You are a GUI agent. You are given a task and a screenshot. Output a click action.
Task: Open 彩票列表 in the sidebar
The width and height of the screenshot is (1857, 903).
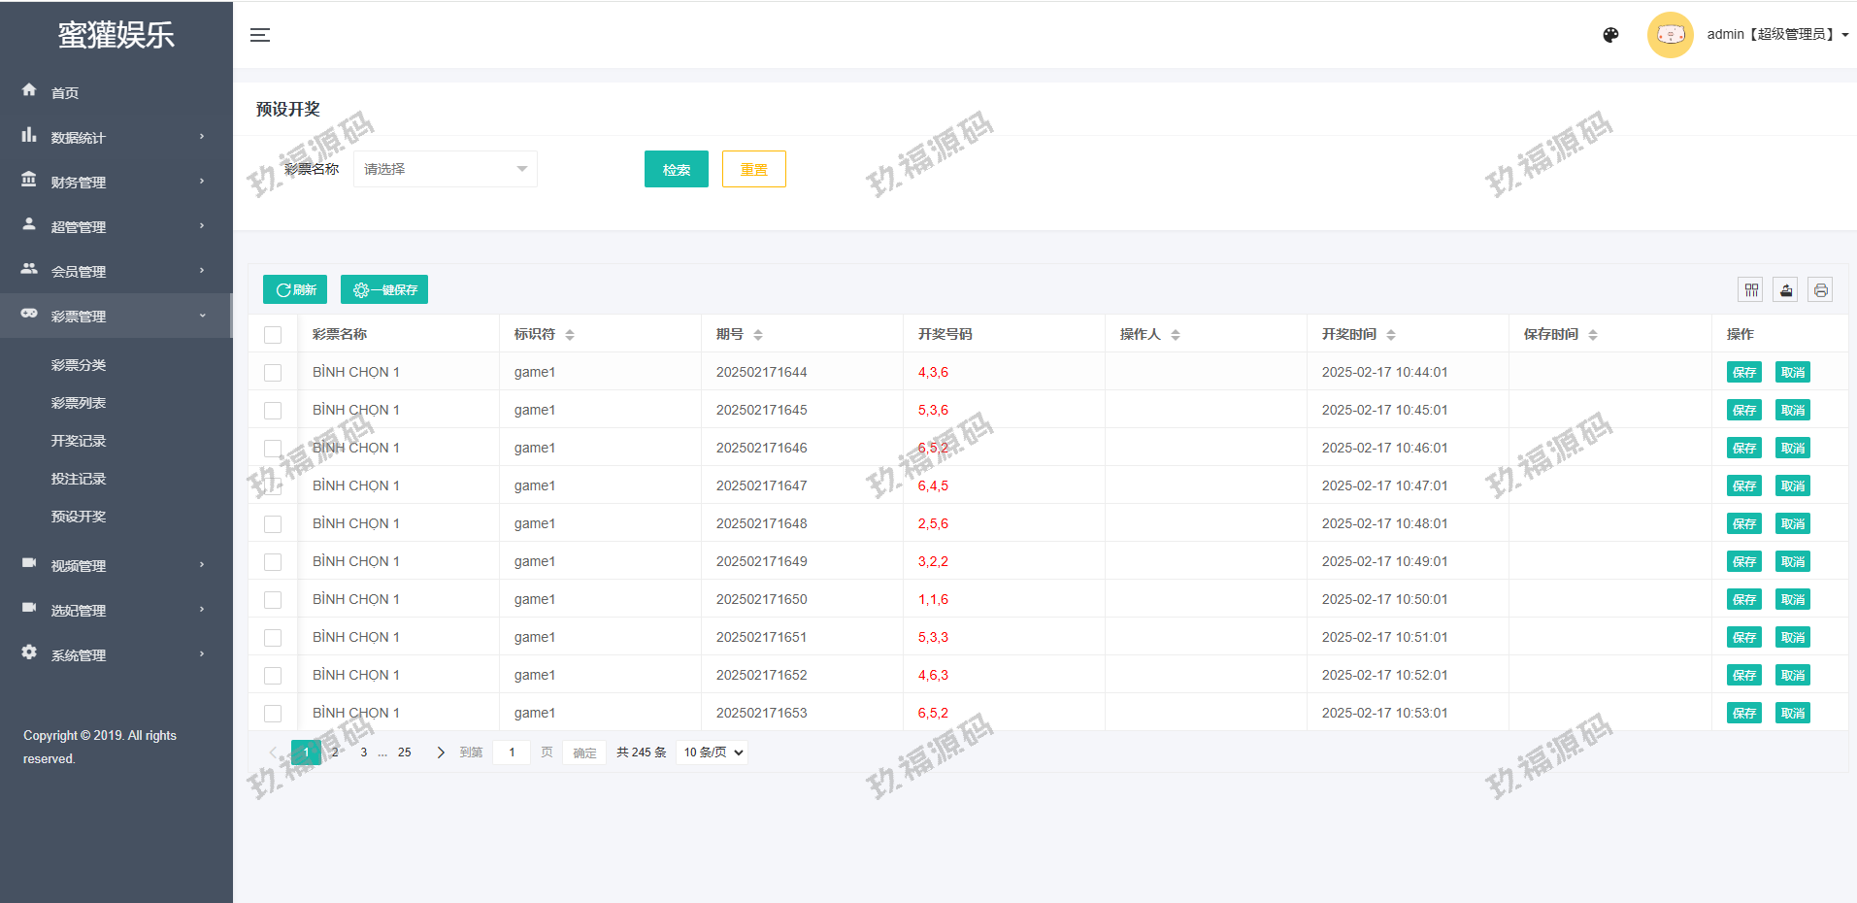click(x=79, y=403)
